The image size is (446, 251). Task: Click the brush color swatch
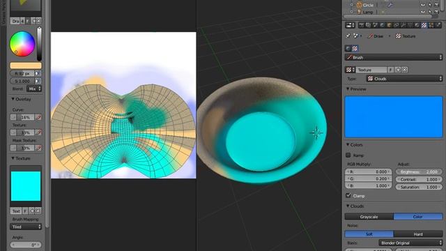tap(26, 66)
